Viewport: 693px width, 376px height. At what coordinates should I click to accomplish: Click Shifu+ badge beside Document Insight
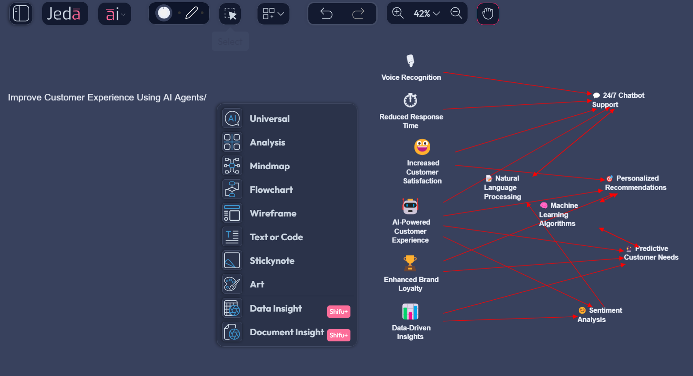[x=339, y=335]
